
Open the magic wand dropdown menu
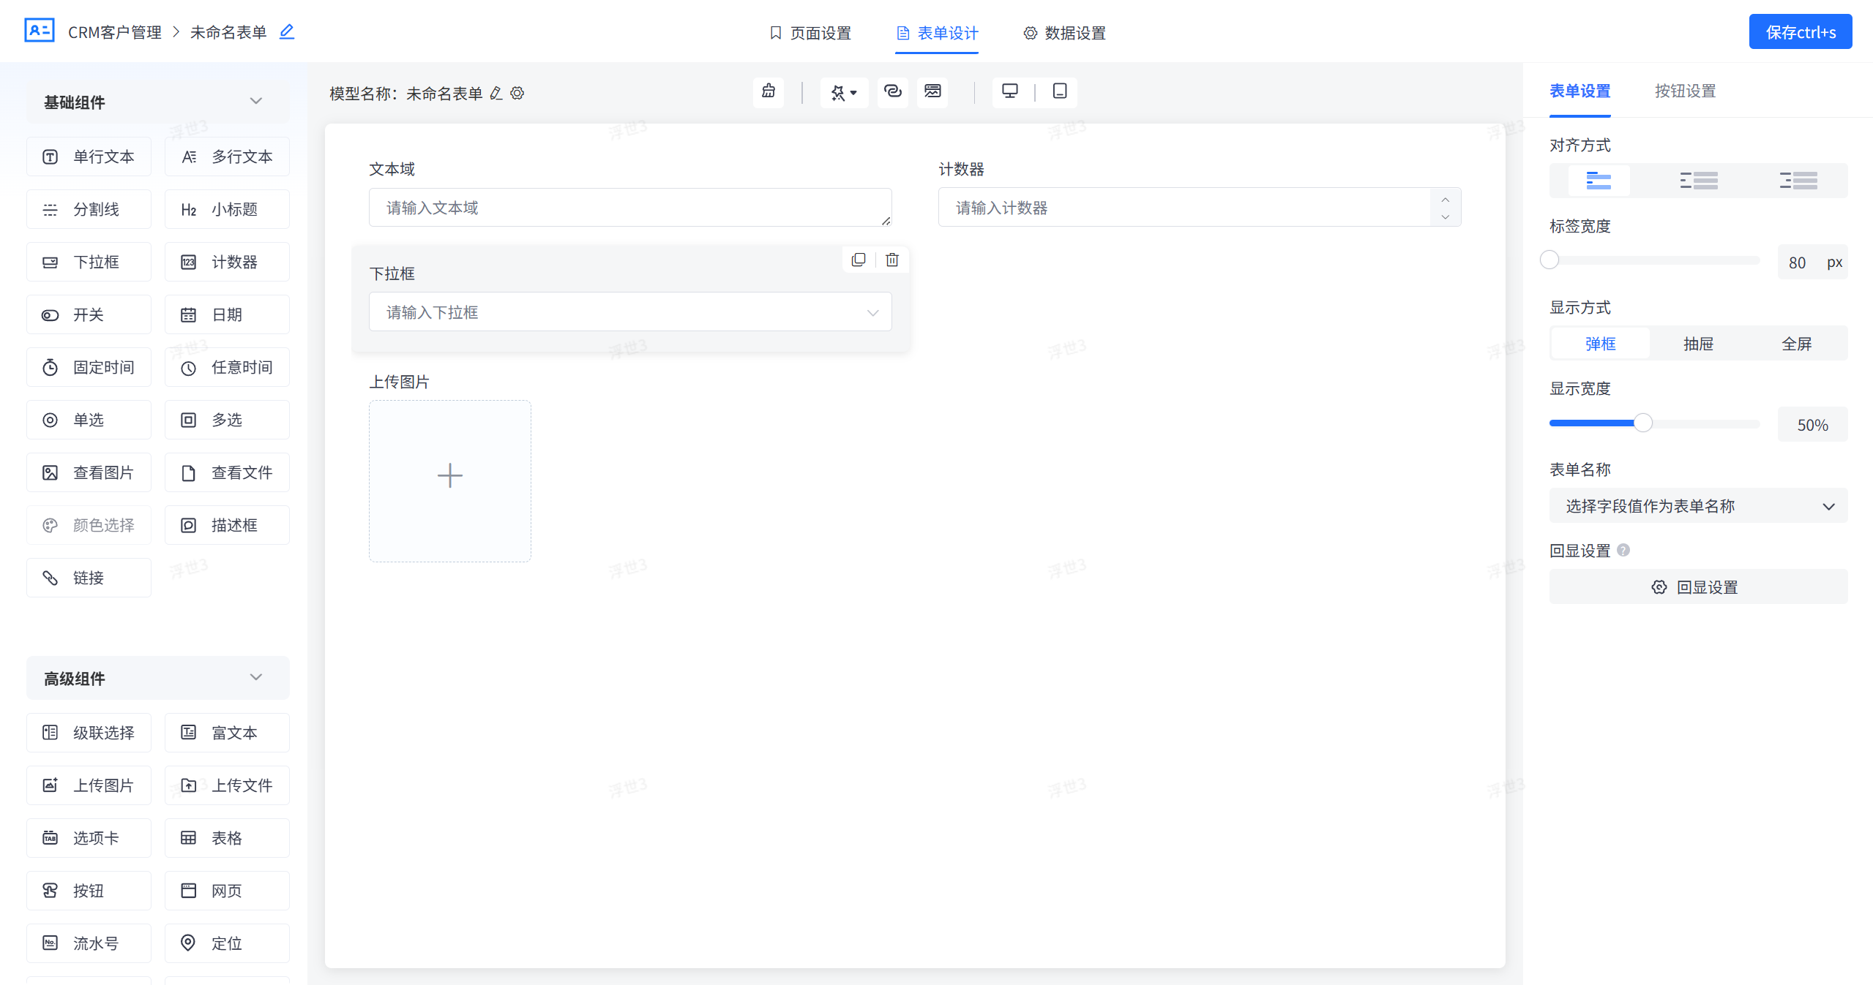point(844,92)
